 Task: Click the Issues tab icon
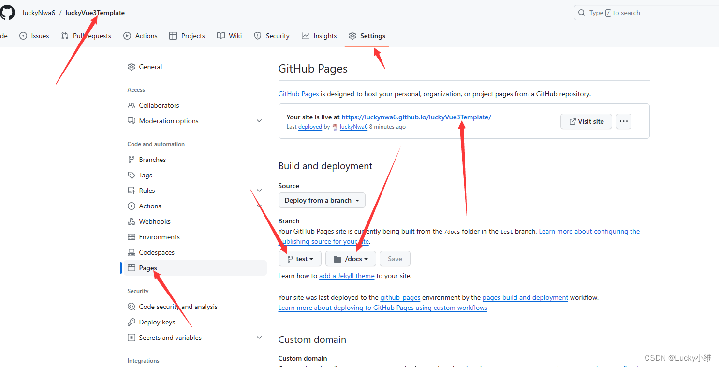click(x=23, y=36)
